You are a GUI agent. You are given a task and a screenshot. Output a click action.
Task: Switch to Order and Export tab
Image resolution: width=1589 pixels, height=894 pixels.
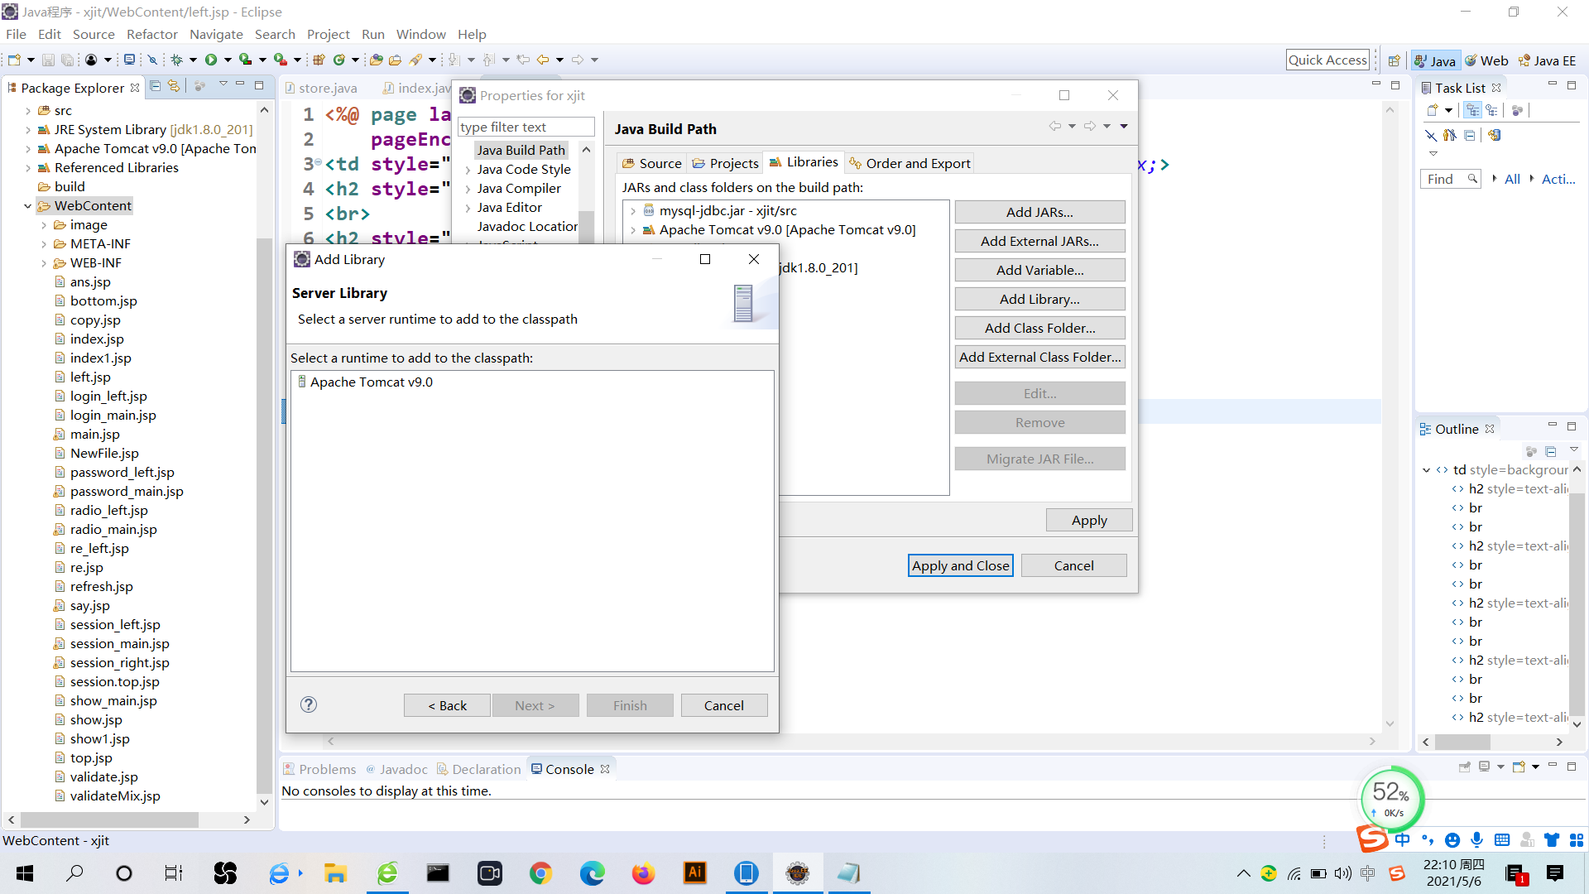click(910, 163)
